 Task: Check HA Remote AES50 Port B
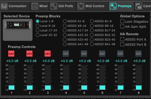pos(122,44)
